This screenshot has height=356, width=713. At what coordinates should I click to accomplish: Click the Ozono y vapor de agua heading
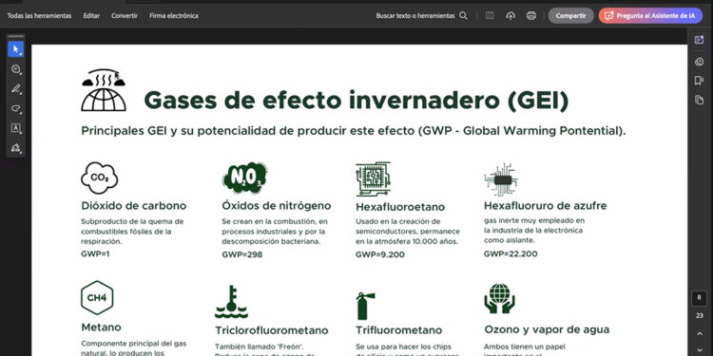point(547,329)
